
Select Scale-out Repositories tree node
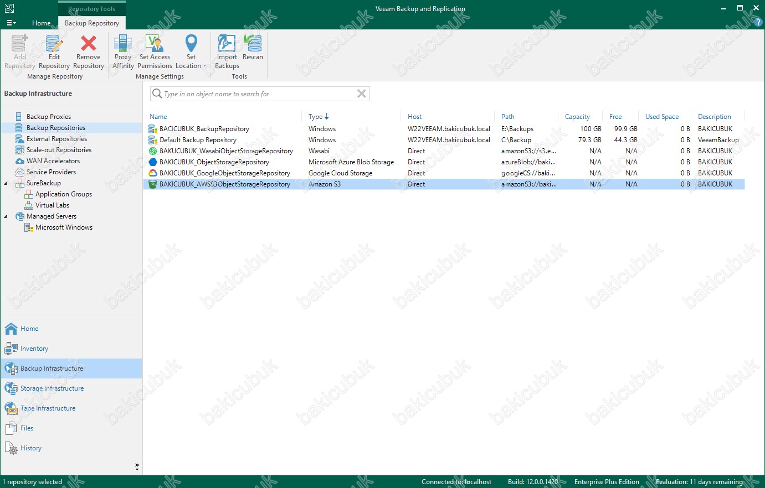(59, 150)
